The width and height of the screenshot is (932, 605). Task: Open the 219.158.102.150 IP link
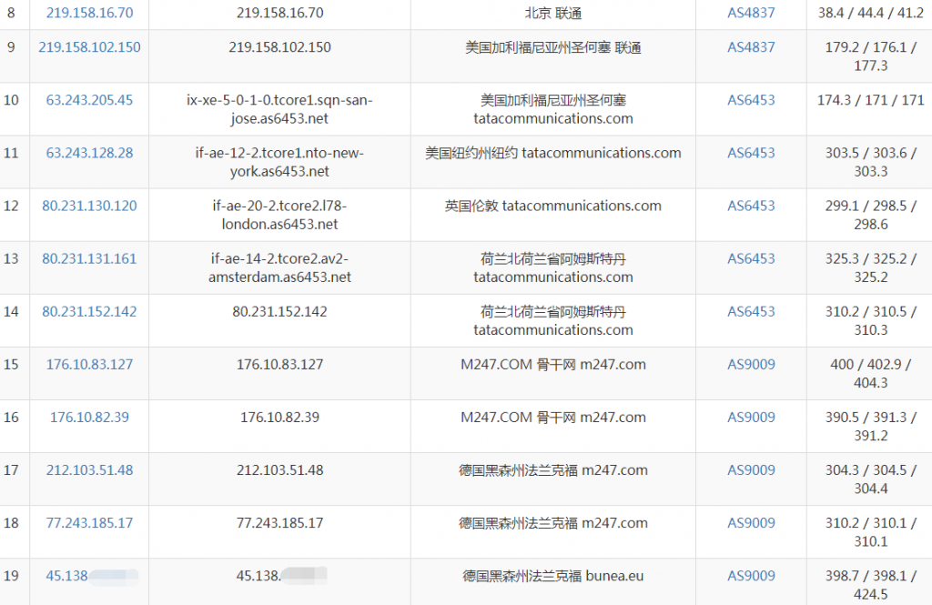(x=89, y=47)
